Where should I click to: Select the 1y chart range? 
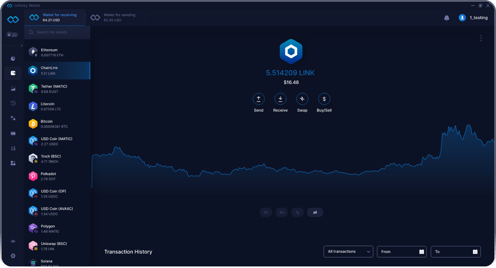(x=297, y=213)
